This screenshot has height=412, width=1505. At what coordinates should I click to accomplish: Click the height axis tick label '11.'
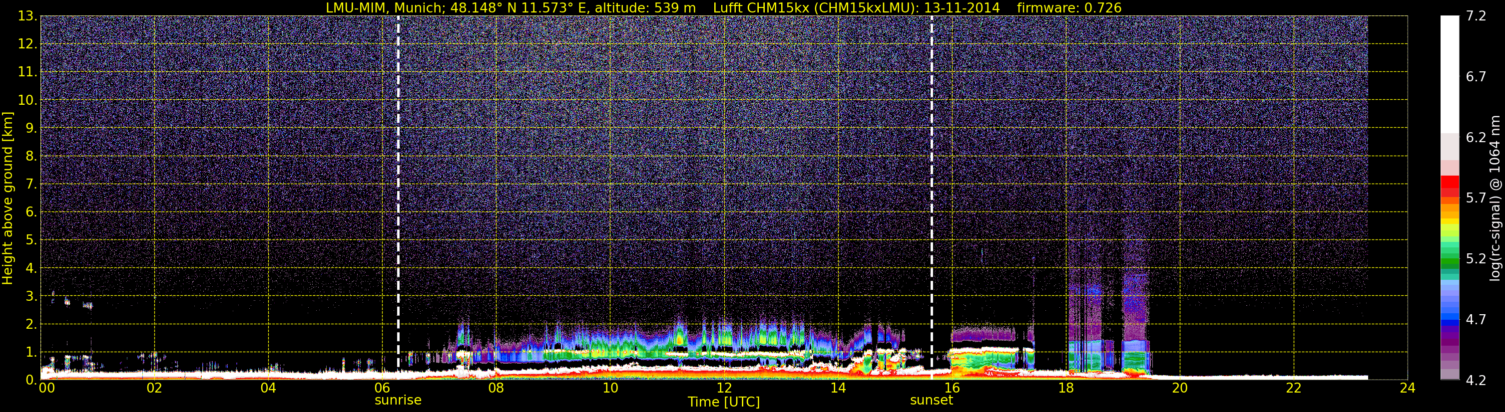[27, 72]
